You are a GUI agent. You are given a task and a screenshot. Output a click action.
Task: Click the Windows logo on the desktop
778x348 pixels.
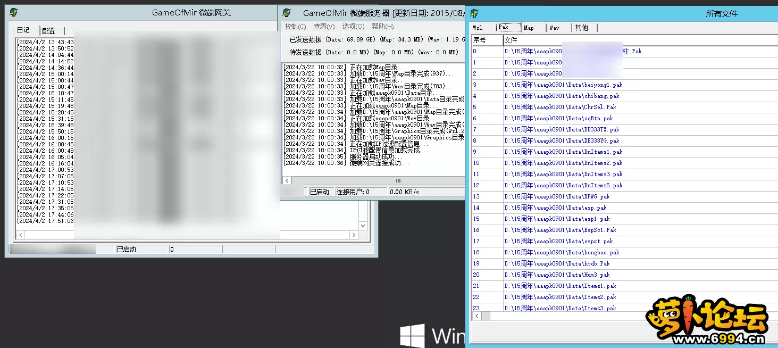pyautogui.click(x=412, y=336)
